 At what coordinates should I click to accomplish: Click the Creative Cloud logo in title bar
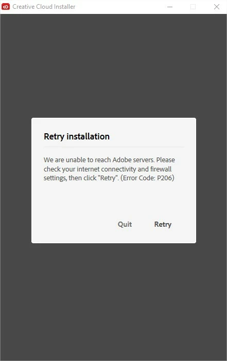(x=6, y=7)
